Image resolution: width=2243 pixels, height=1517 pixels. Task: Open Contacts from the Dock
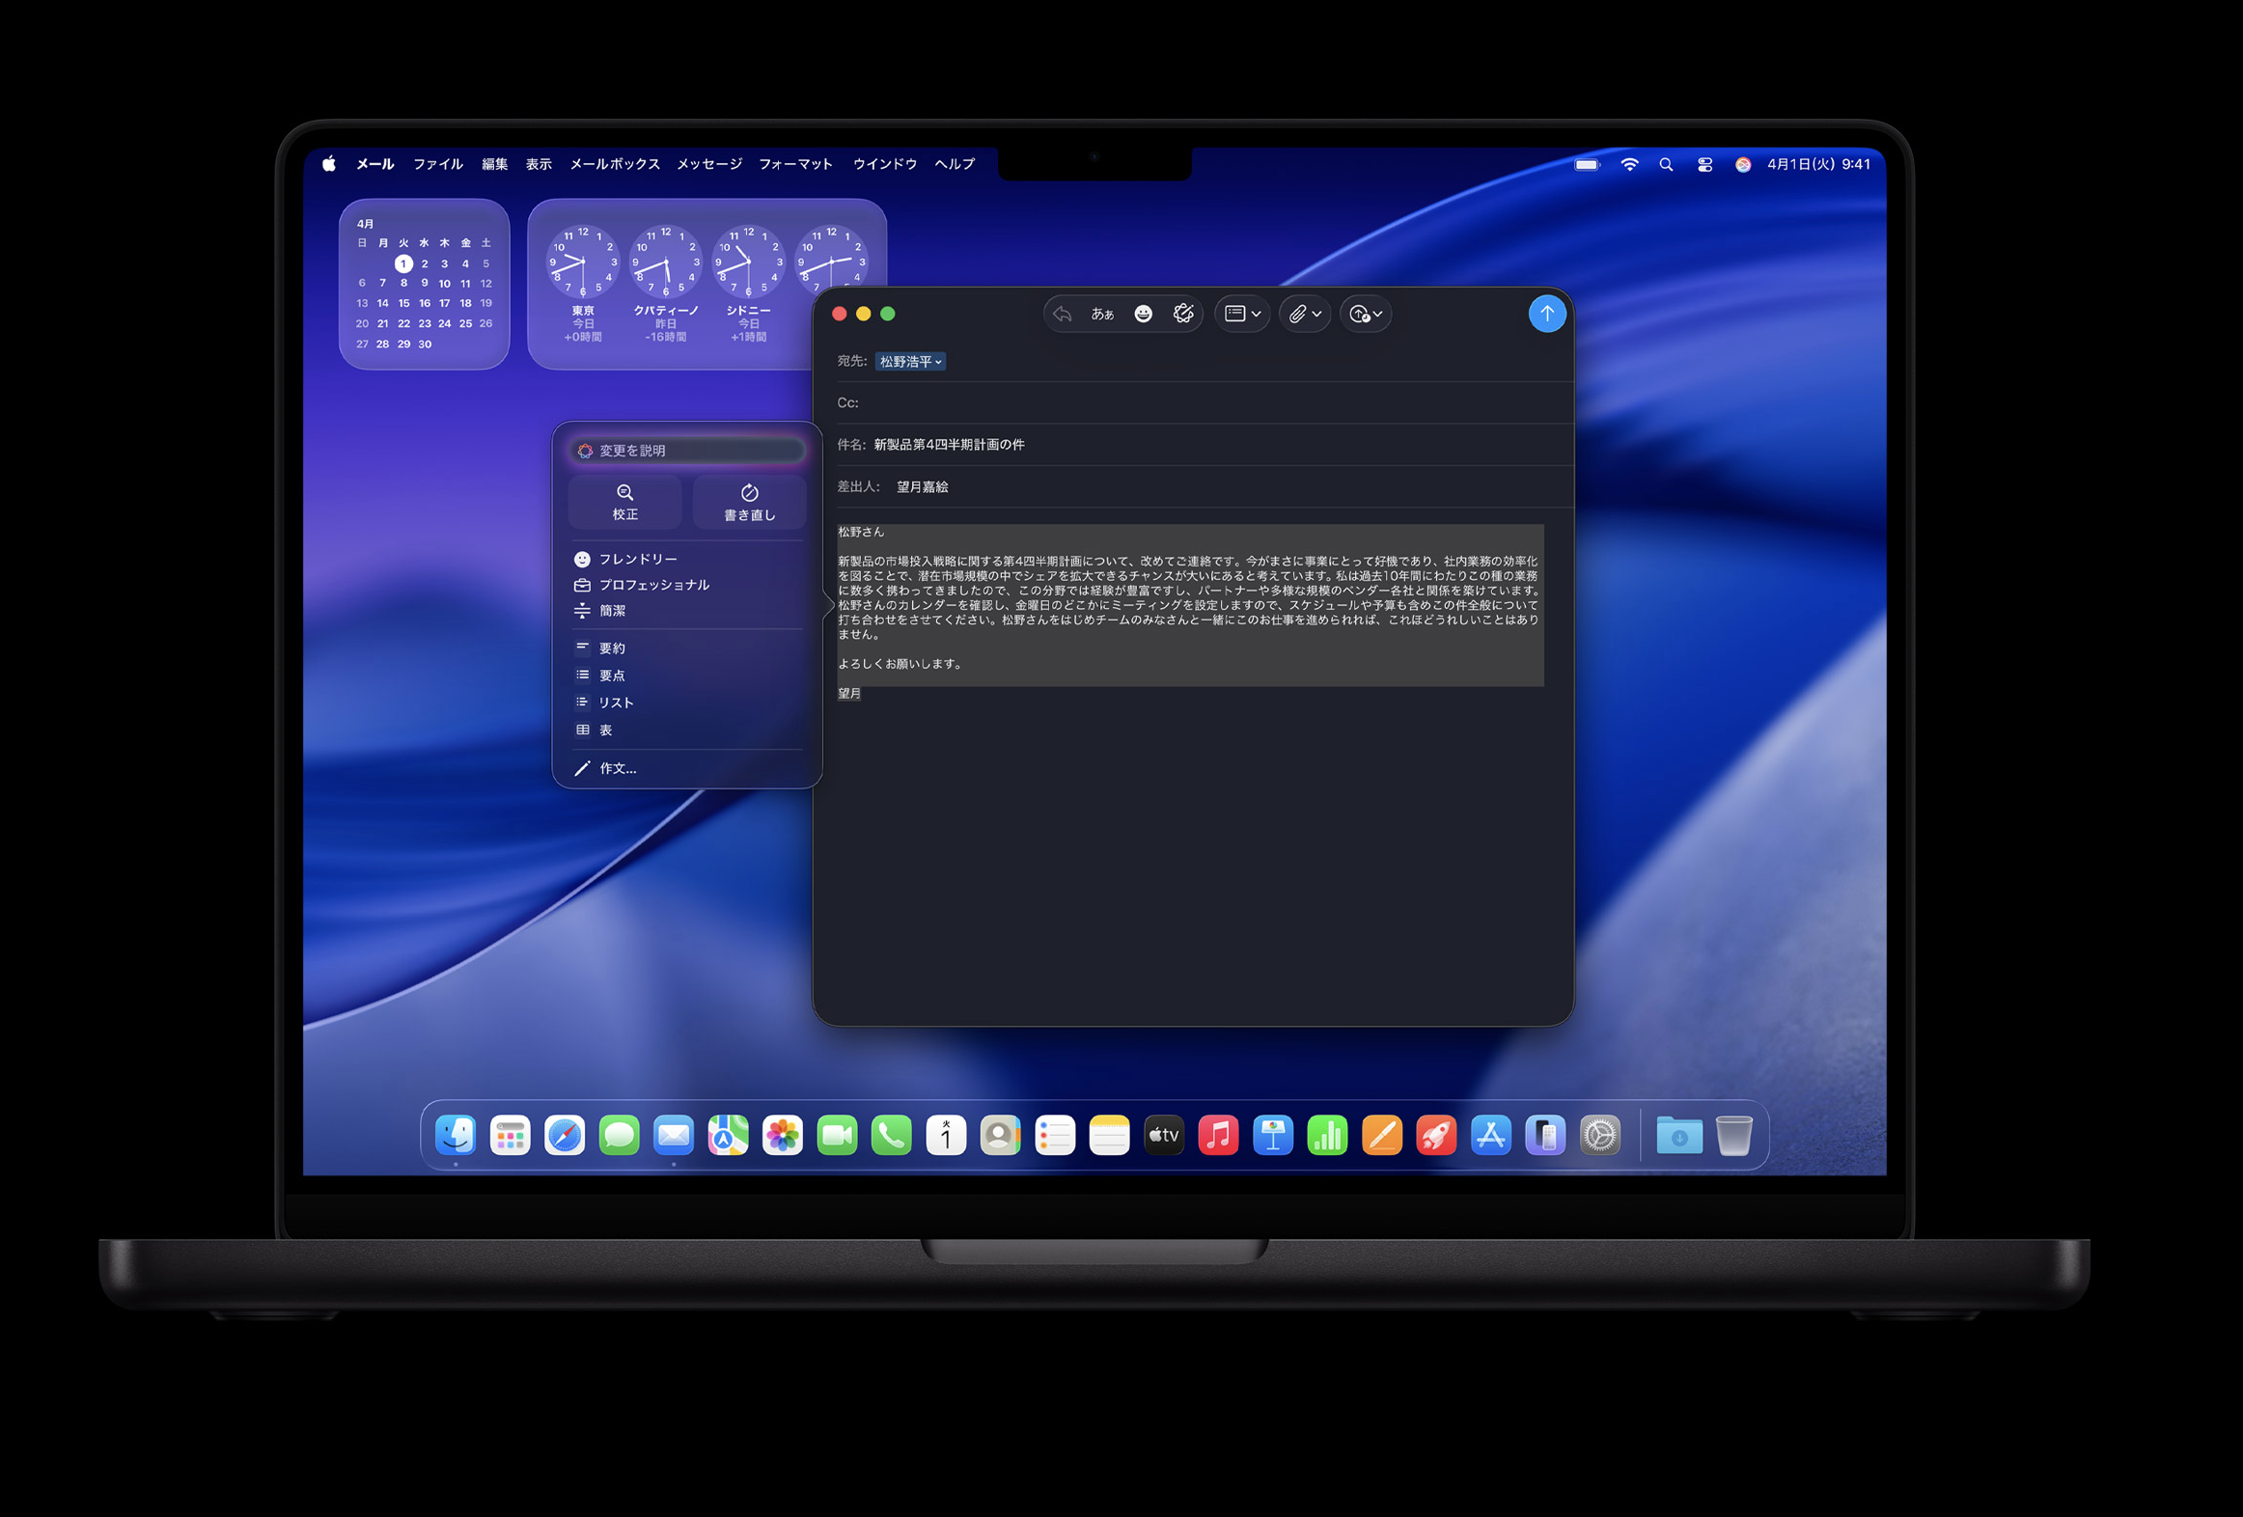pos(1001,1135)
